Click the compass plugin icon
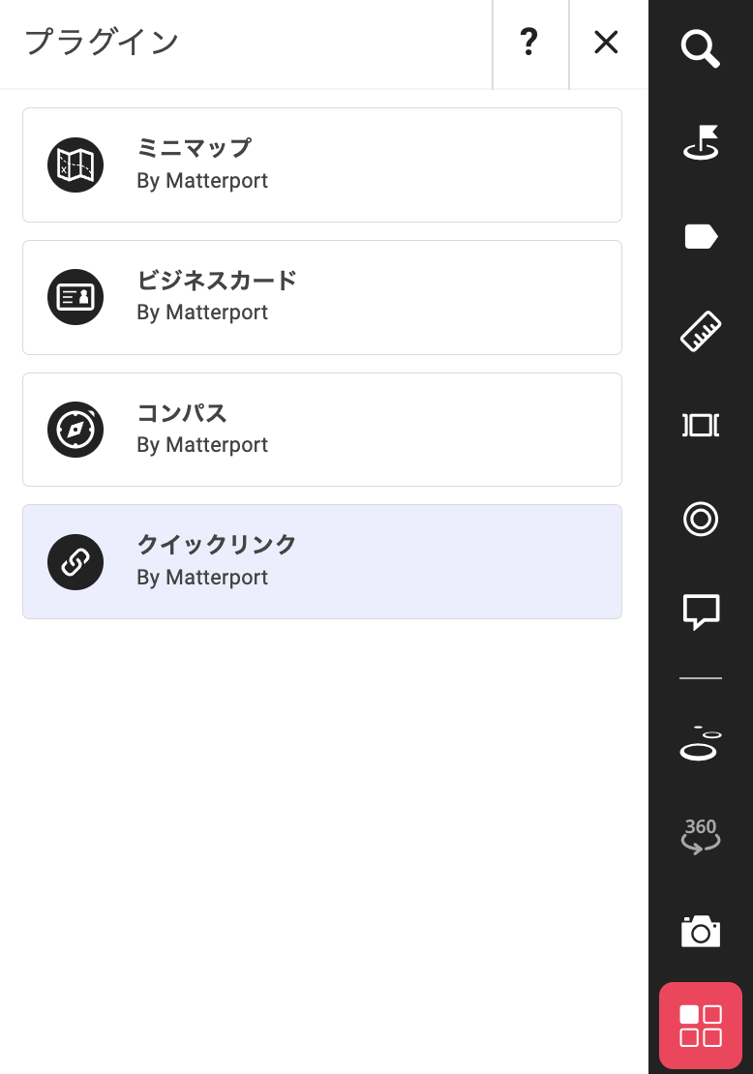Image resolution: width=753 pixels, height=1074 pixels. [x=75, y=430]
